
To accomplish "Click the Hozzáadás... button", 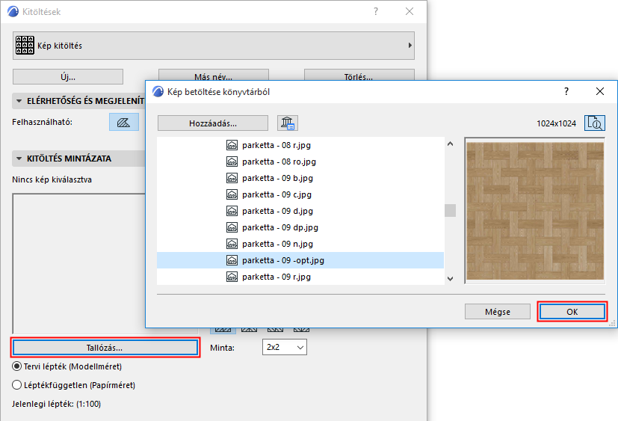I will (x=213, y=123).
